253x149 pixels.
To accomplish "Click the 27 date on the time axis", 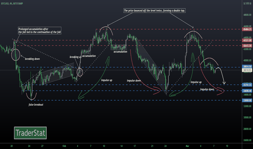I will tap(42, 146).
